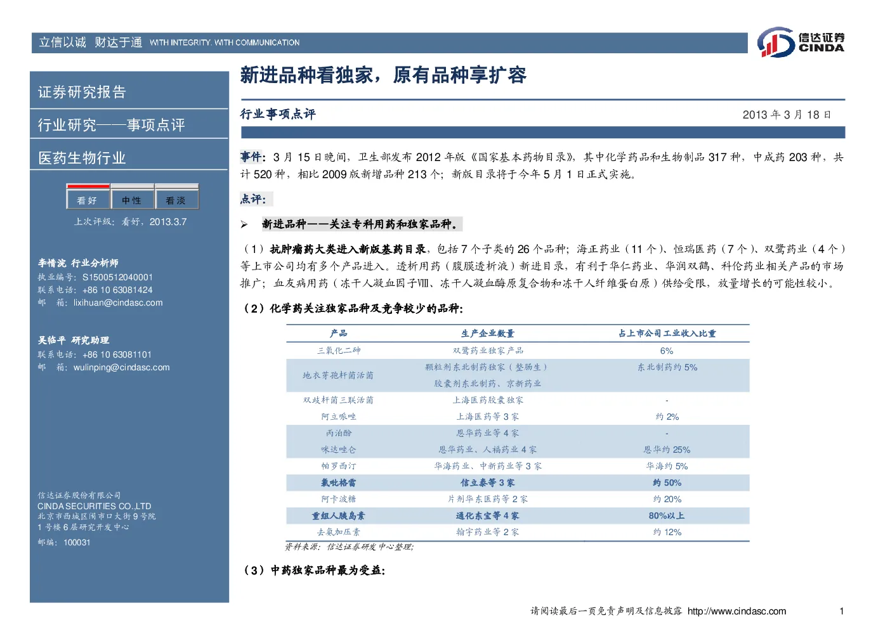Click table header 占上市公司工业收入比重

pos(667,334)
